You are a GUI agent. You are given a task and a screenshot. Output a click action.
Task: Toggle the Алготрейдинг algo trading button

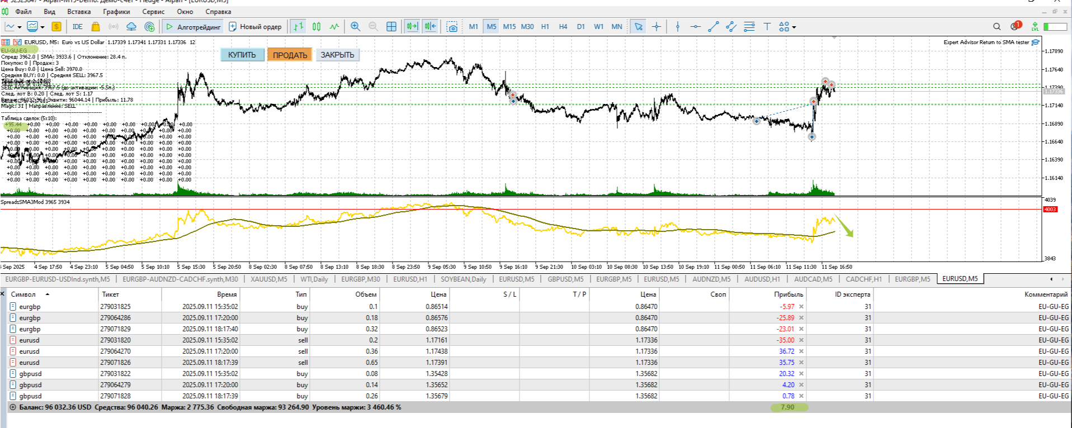(193, 26)
